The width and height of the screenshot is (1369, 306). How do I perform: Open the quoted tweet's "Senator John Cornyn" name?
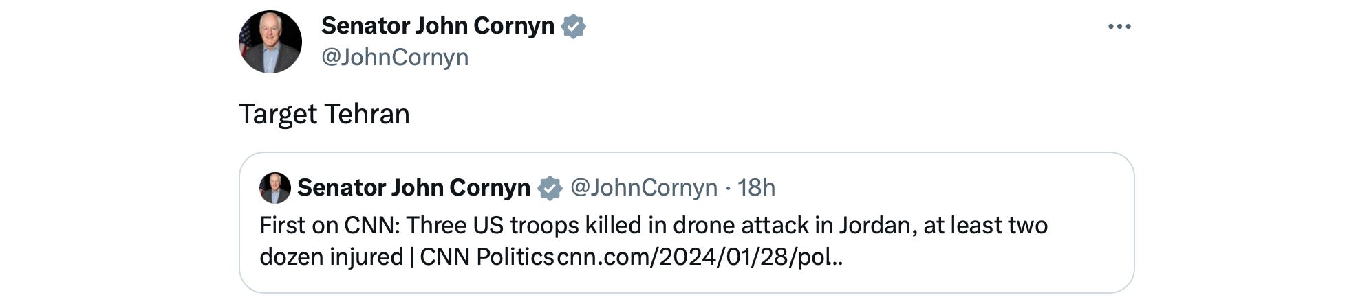click(x=413, y=187)
